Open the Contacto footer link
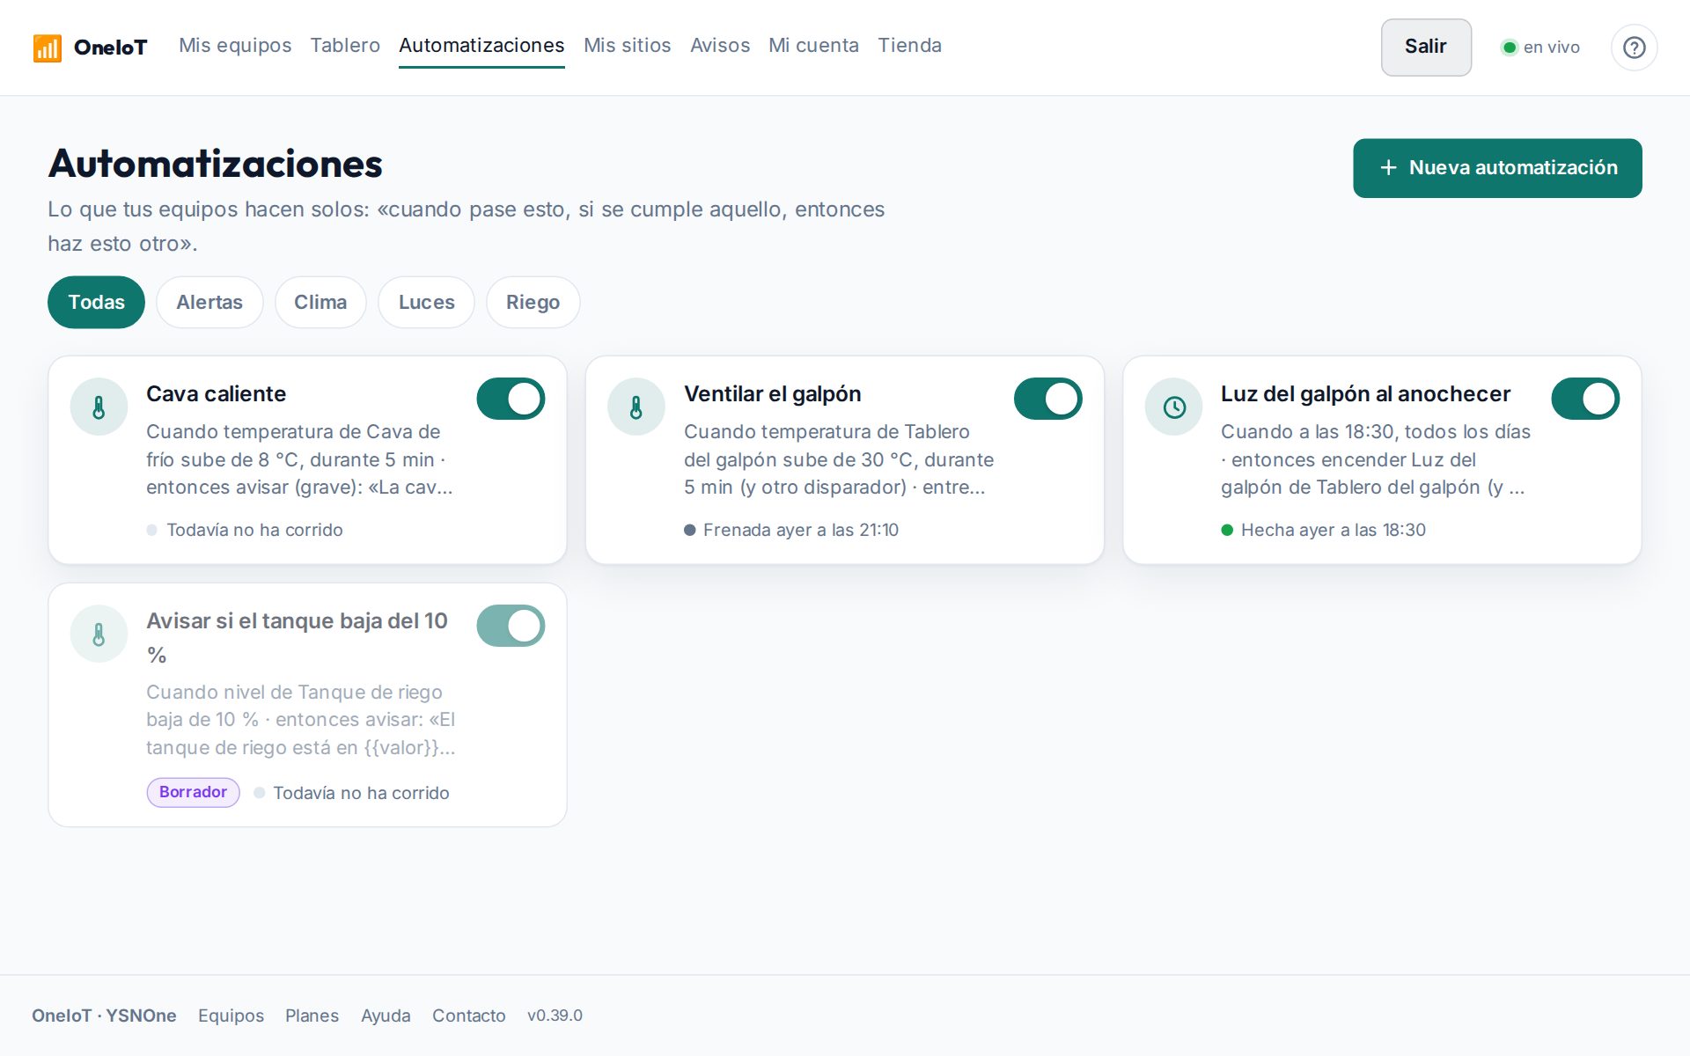 pos(469,1016)
